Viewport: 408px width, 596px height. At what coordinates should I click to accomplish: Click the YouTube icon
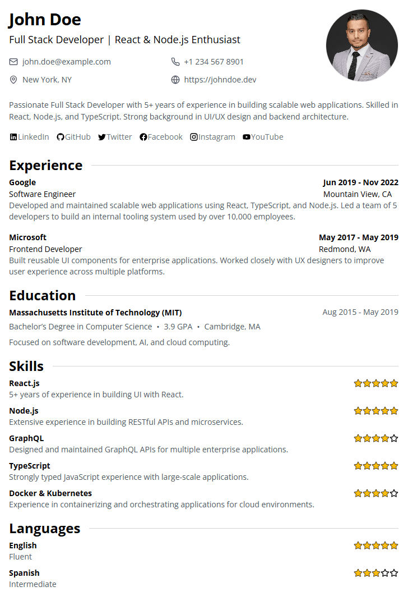coord(247,137)
